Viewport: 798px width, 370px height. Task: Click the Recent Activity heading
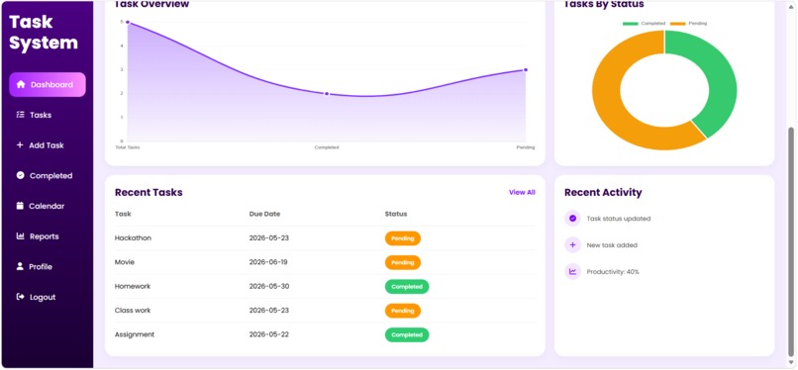click(603, 192)
